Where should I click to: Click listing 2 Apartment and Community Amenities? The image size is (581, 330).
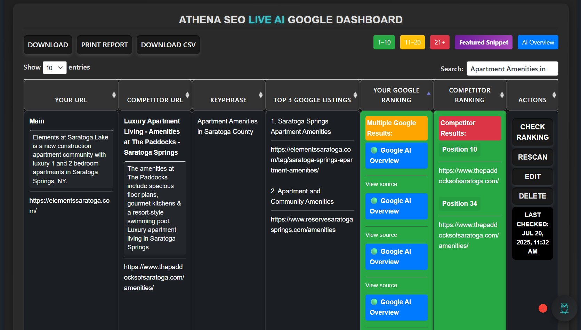pos(302,196)
